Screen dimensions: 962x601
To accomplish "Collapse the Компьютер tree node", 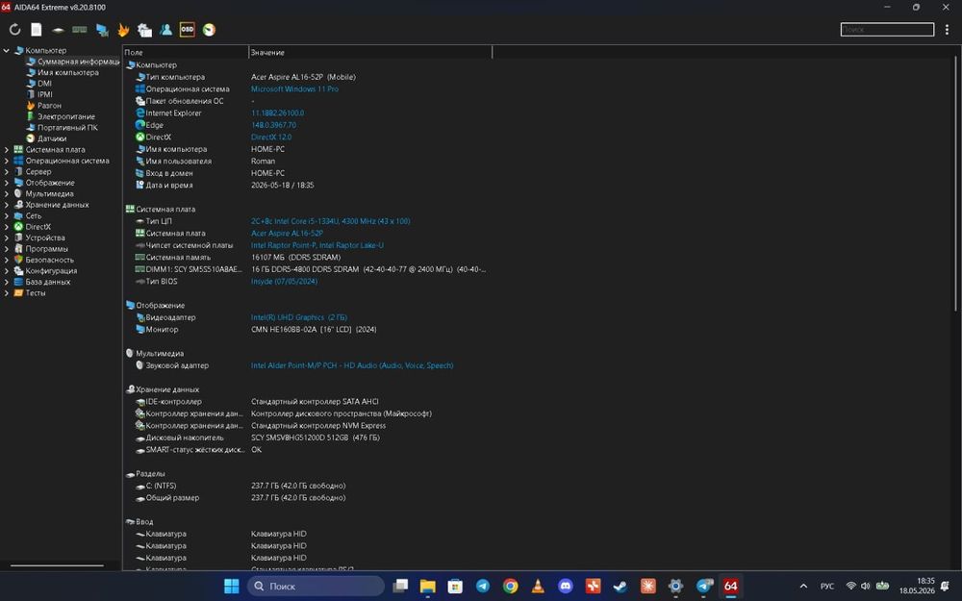I will [x=6, y=50].
